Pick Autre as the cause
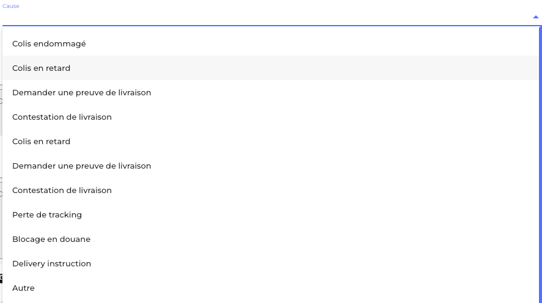This screenshot has width=542, height=303. [23, 288]
